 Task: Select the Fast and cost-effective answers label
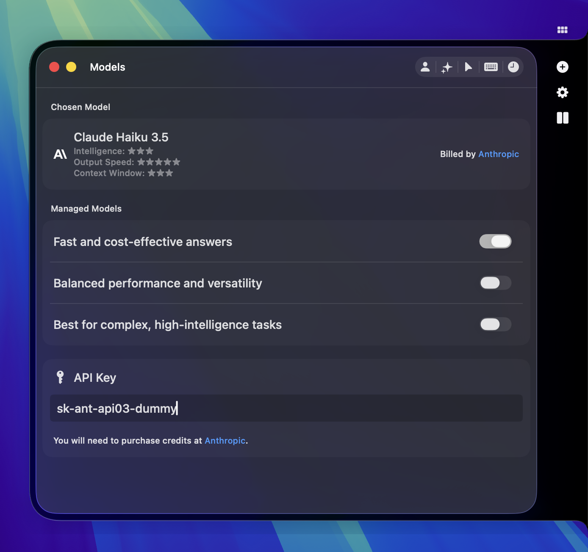pyautogui.click(x=143, y=242)
